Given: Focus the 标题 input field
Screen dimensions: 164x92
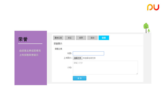Looking at the screenshot, I should 88,53.
